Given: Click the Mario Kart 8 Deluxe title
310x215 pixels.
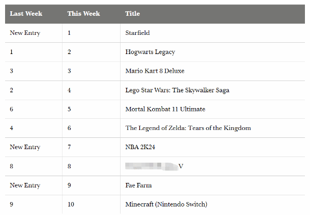Looking at the screenshot, I should click(155, 71).
